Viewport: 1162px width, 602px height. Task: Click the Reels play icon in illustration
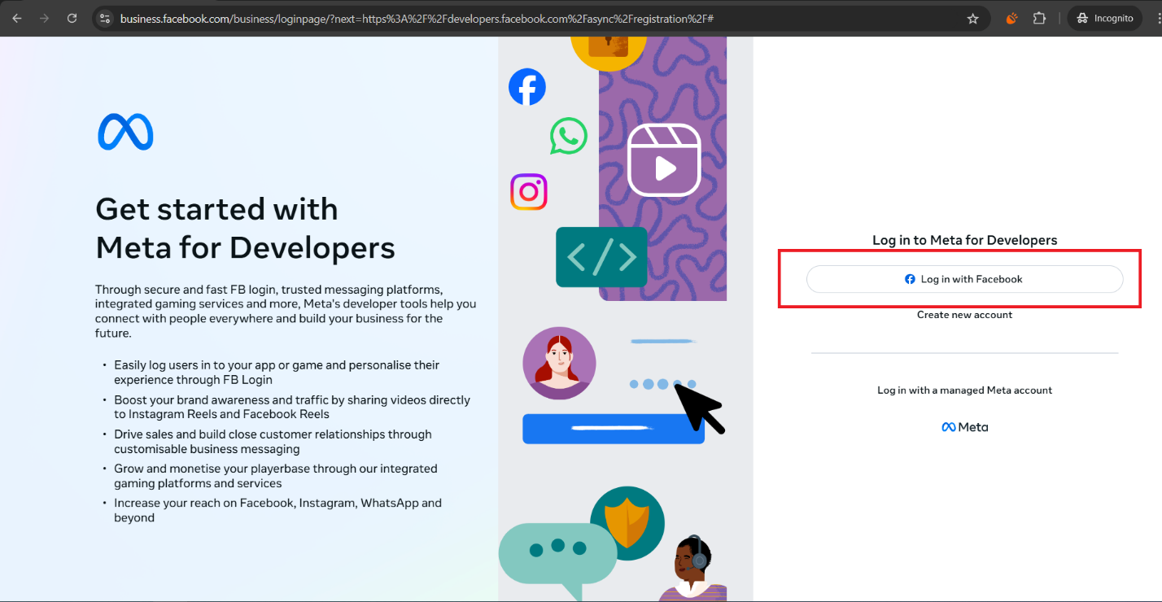pyautogui.click(x=664, y=159)
